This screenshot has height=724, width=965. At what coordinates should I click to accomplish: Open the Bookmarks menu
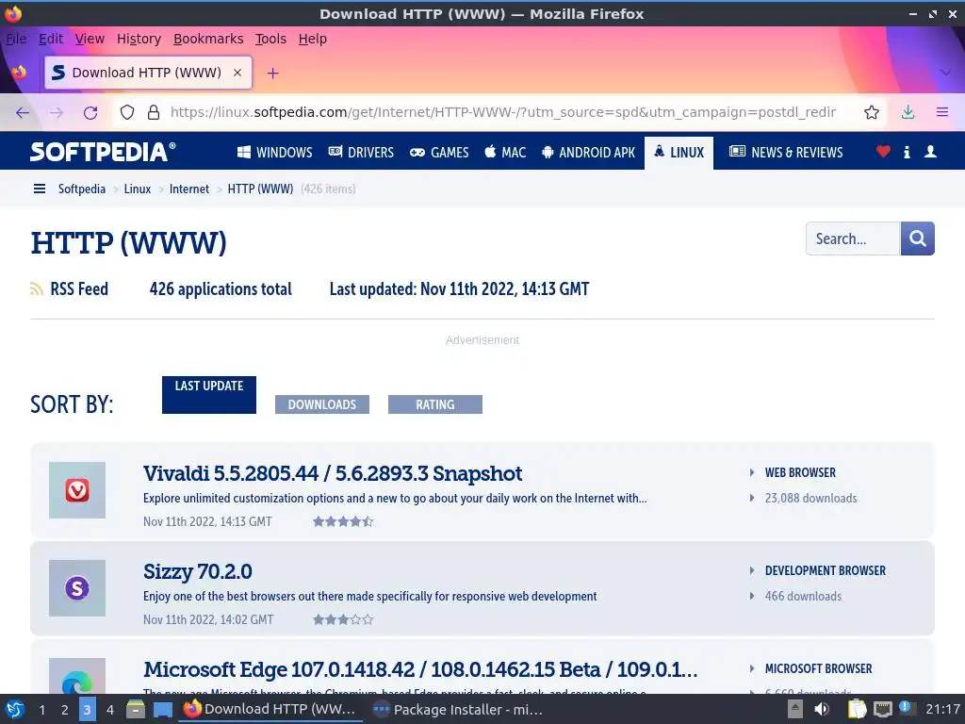pyautogui.click(x=208, y=39)
